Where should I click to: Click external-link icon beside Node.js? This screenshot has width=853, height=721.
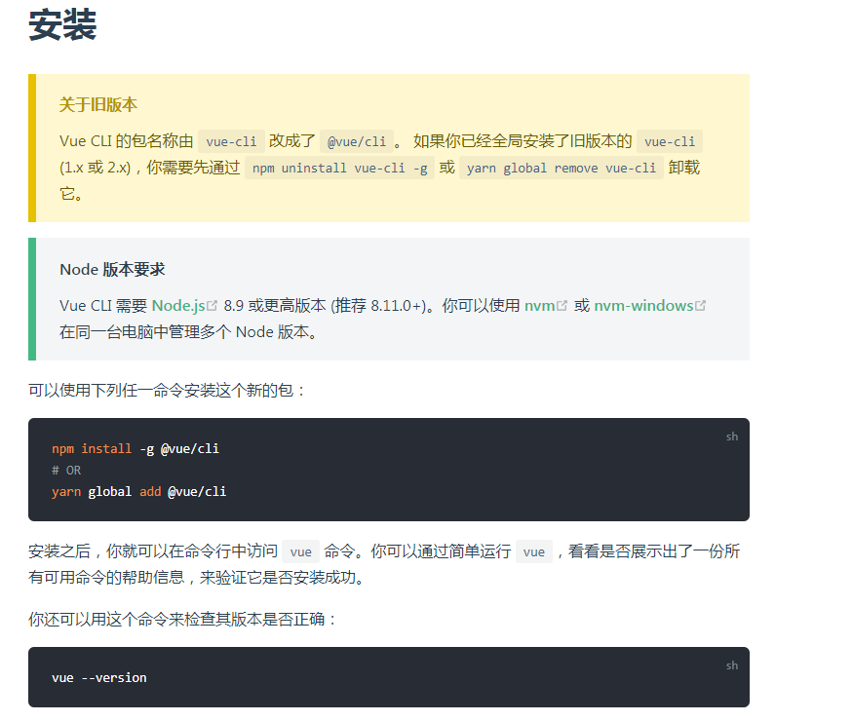213,306
